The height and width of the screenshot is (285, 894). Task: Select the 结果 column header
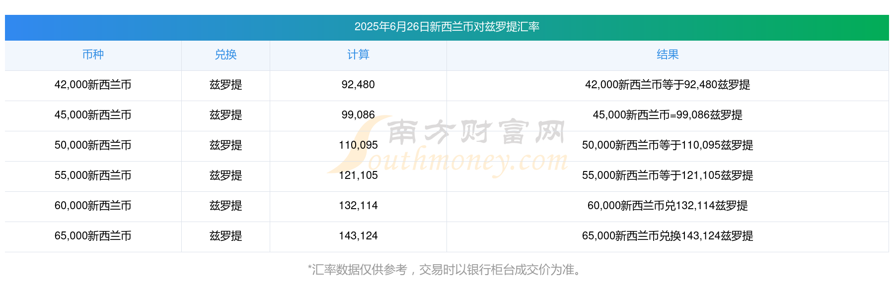pyautogui.click(x=668, y=55)
